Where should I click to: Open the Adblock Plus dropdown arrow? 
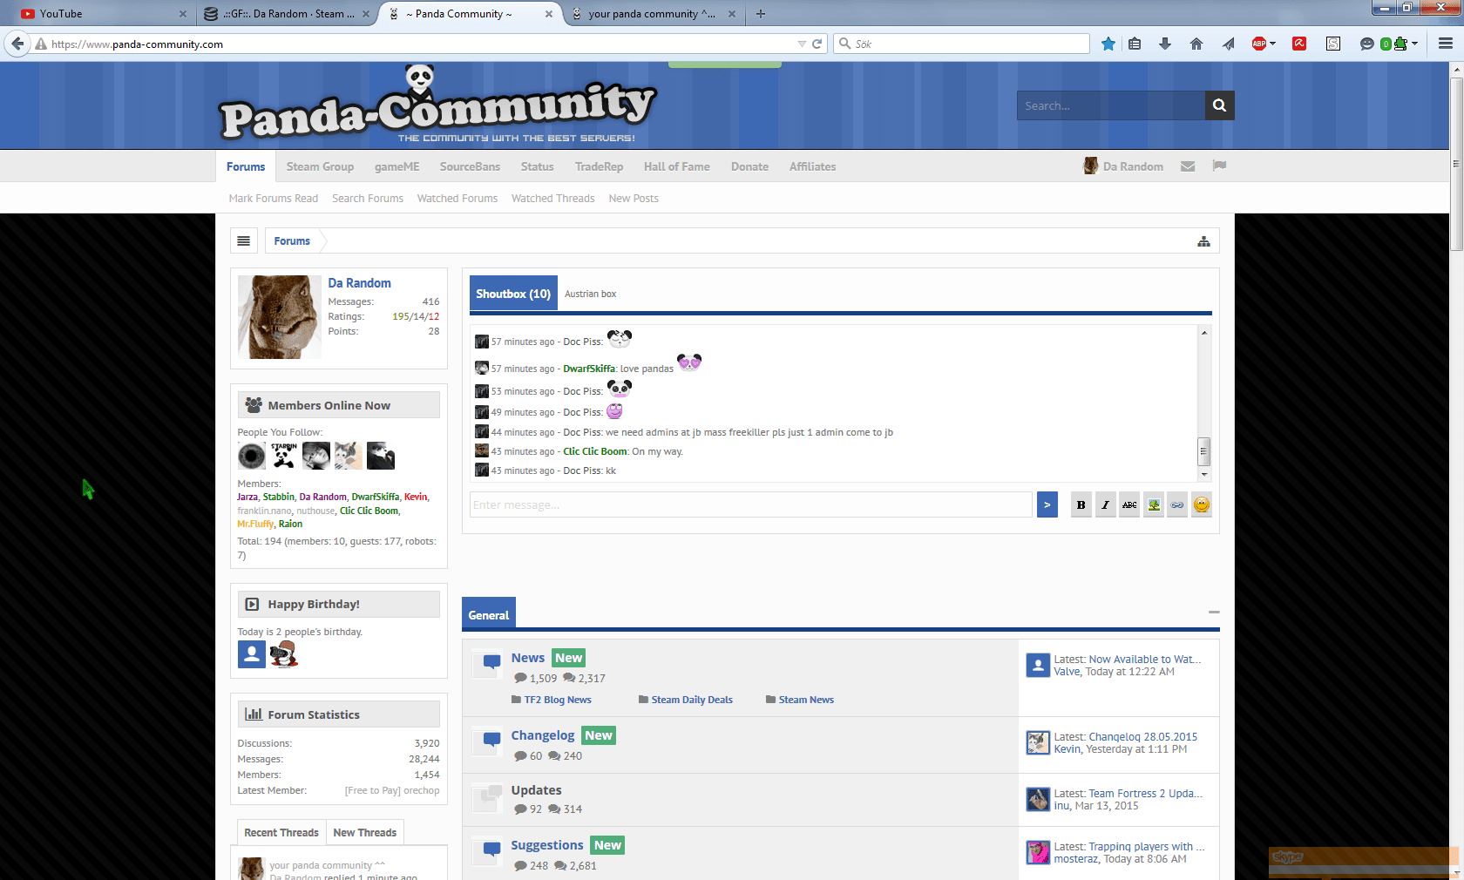click(1273, 44)
